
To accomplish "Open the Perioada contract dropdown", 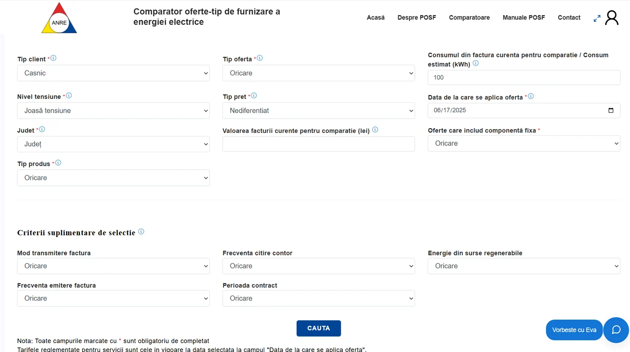I will pyautogui.click(x=319, y=298).
